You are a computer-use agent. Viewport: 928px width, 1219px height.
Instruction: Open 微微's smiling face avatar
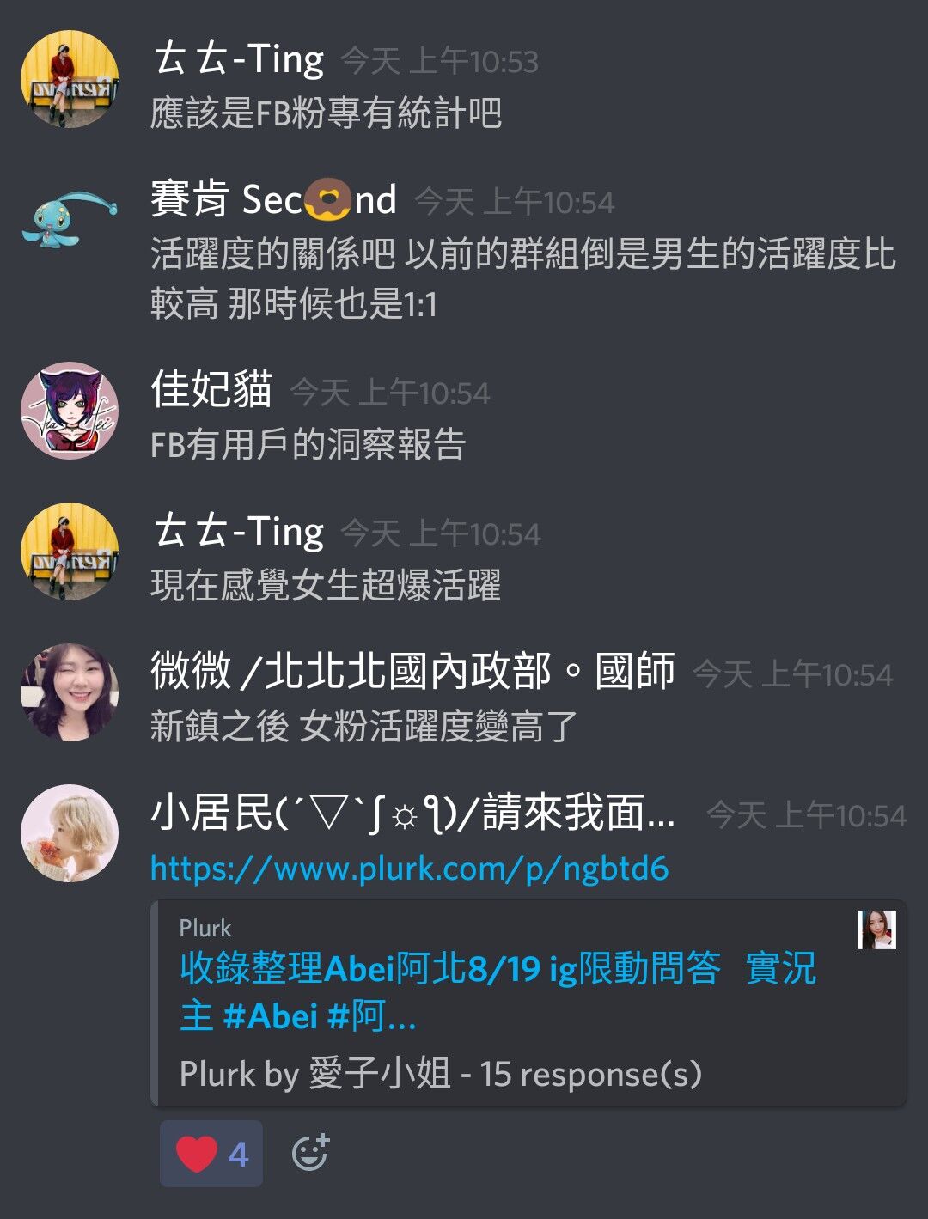click(70, 692)
